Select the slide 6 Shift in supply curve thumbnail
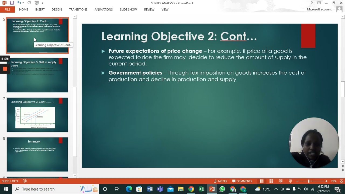 tap(37, 75)
